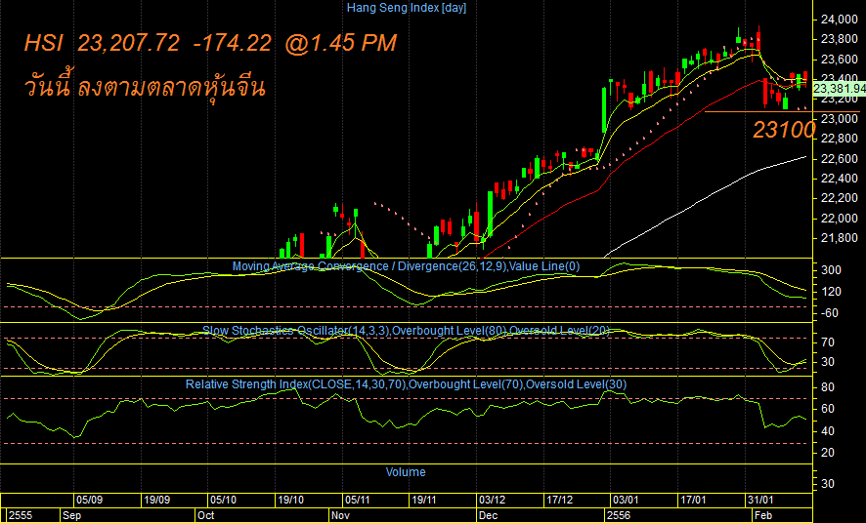This screenshot has height=523, width=866.
Task: Select the 17/12 date marker
Action: click(x=559, y=501)
